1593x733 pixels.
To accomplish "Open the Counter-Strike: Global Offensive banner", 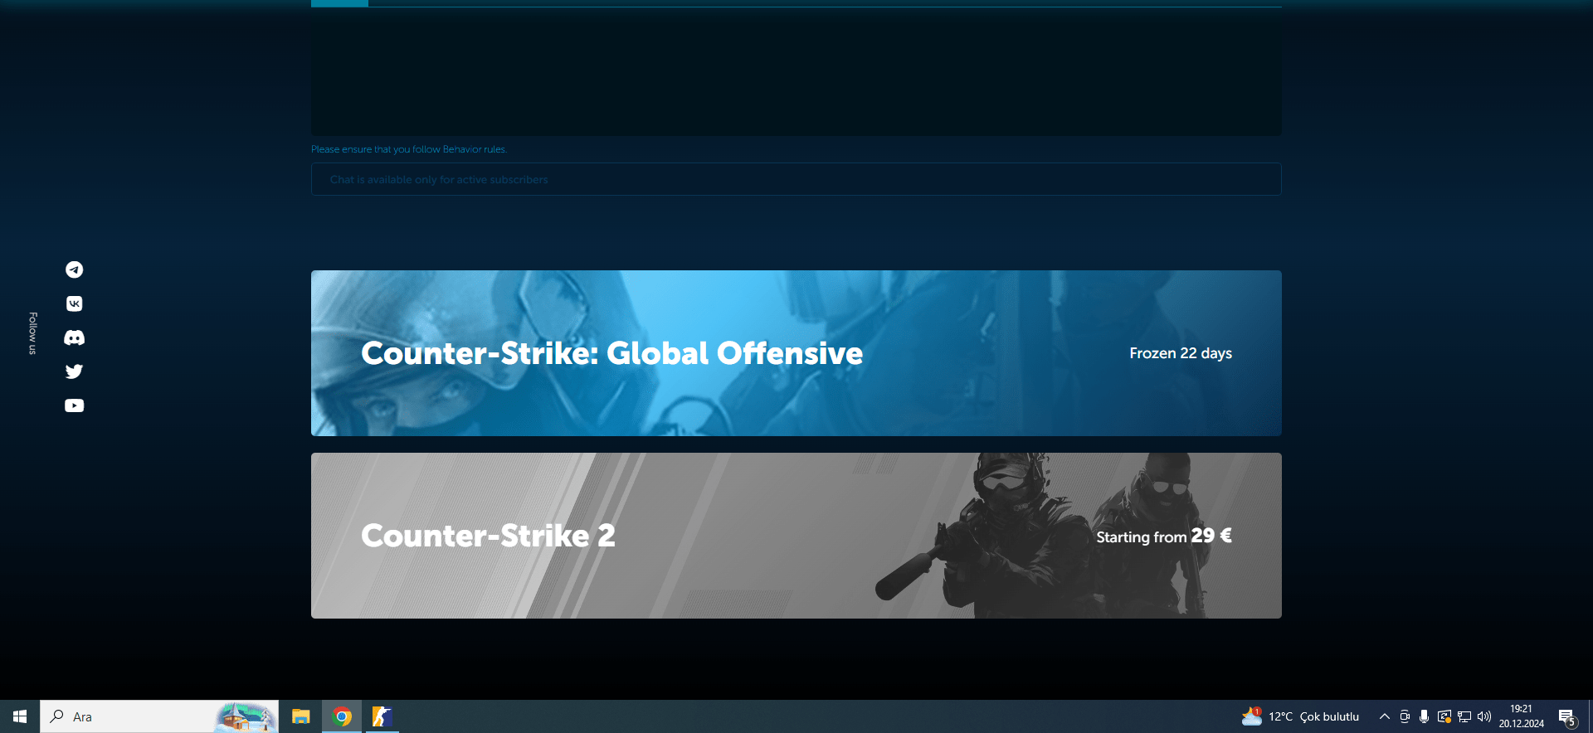I will pyautogui.click(x=796, y=353).
